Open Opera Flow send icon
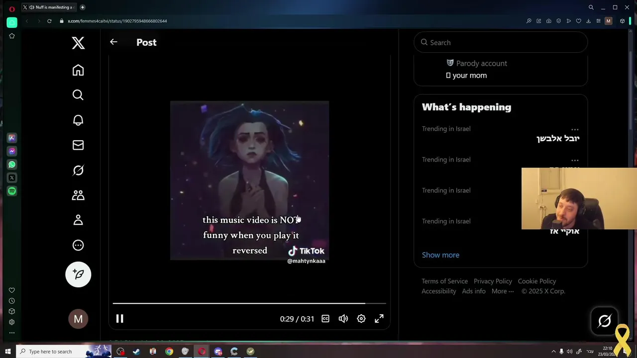This screenshot has width=637, height=358. click(568, 21)
